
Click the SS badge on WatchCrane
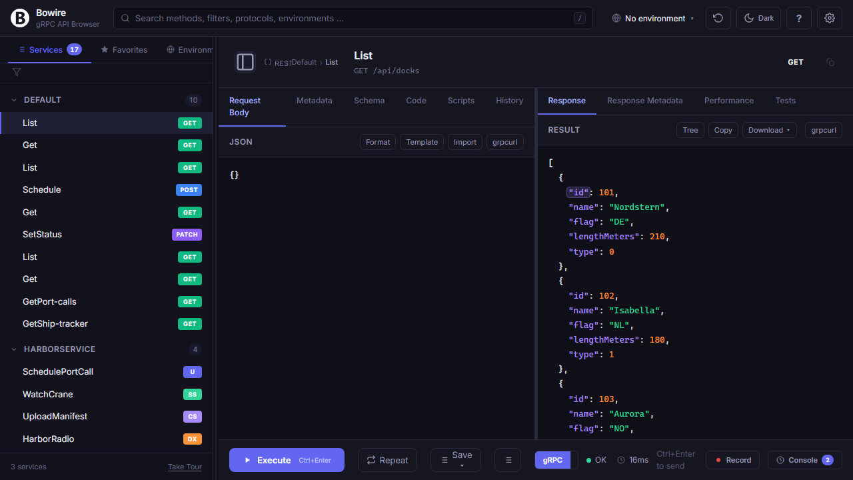193,395
